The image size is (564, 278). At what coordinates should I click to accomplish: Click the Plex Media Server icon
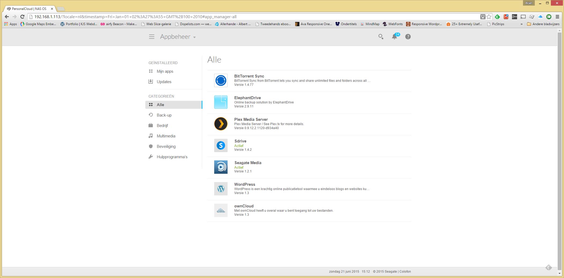click(x=221, y=124)
